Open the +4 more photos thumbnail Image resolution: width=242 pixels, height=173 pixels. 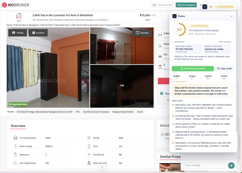click(122, 86)
